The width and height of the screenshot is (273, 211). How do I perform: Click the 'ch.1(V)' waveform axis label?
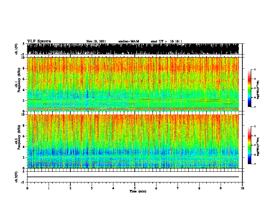pyautogui.click(x=17, y=49)
